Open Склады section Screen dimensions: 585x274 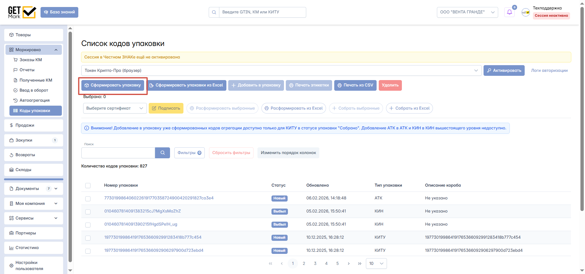coord(34,170)
